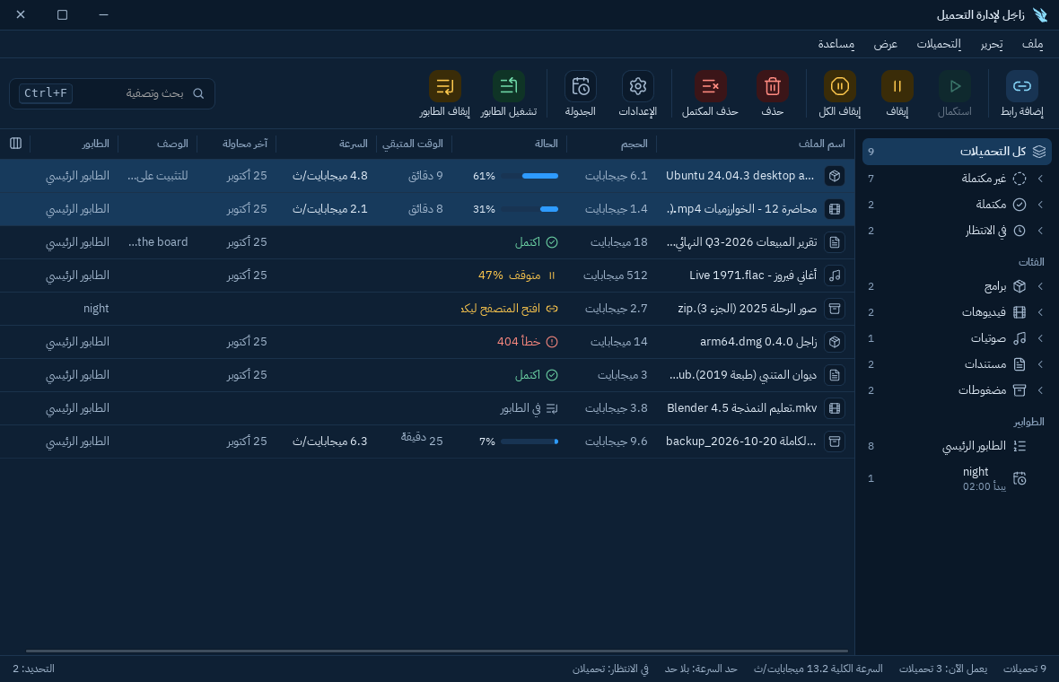Click the package icon of Ubuntu 24.04.3 row
1059x682 pixels.
[x=835, y=176]
